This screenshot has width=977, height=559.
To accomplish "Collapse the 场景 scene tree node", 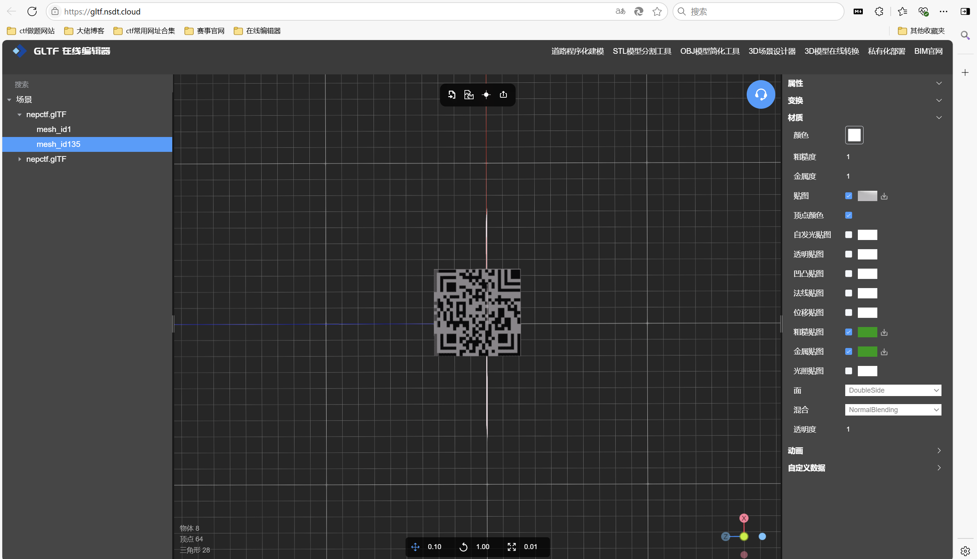I will pos(9,100).
